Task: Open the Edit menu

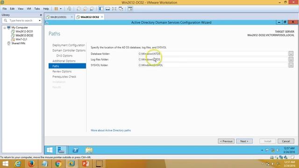Action: click(12, 9)
